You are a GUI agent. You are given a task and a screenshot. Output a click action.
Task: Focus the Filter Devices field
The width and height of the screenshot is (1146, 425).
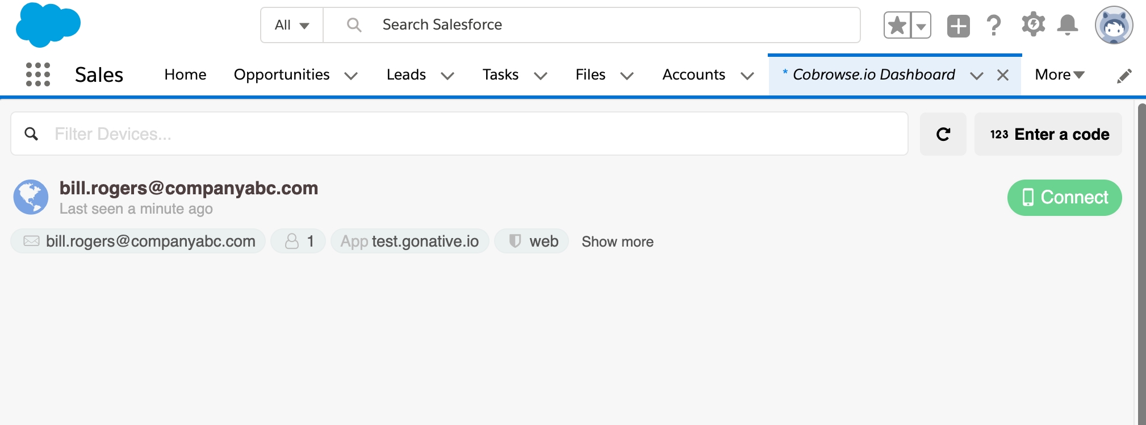pos(459,134)
